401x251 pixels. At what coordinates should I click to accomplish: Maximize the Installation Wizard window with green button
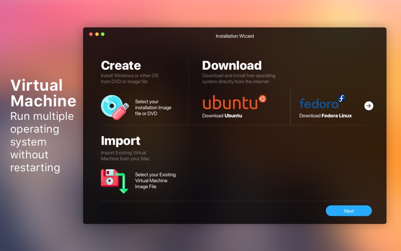[x=103, y=34]
